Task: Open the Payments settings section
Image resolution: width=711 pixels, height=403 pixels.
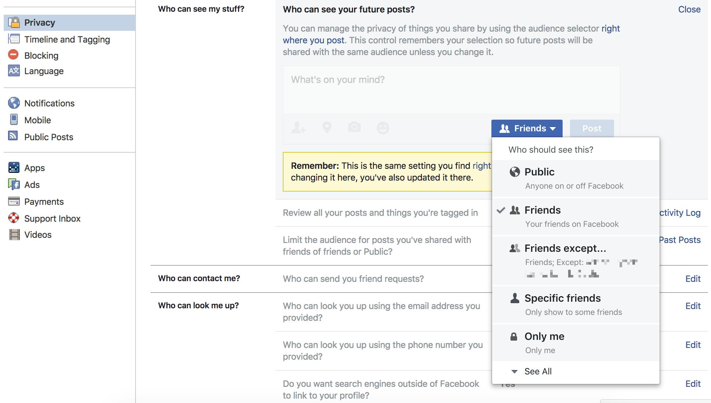Action: point(44,201)
